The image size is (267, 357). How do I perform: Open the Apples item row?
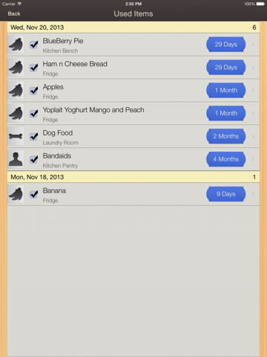(133, 91)
